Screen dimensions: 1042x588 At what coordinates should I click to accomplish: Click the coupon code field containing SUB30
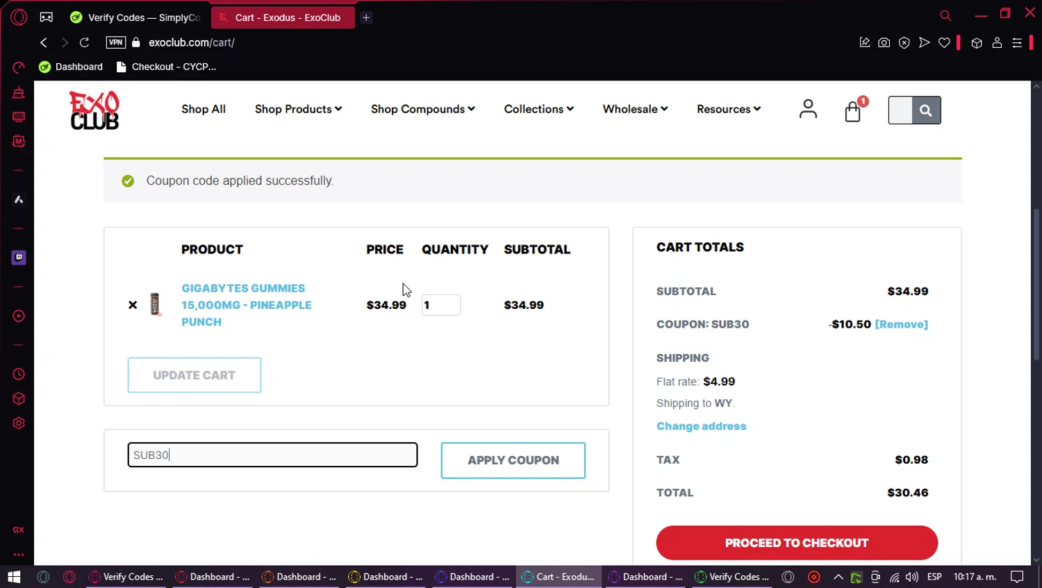pos(272,455)
